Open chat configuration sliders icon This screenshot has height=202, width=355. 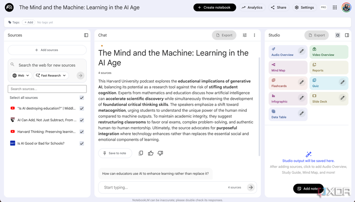click(245, 35)
